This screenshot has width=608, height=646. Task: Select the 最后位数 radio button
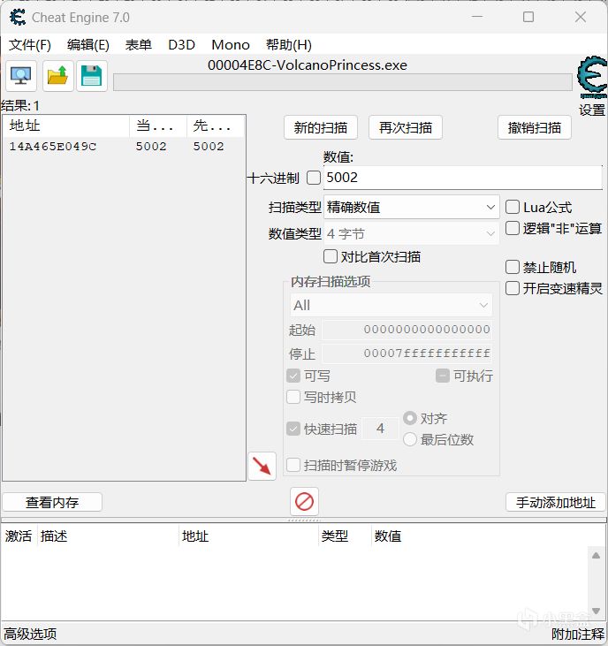pyautogui.click(x=410, y=439)
